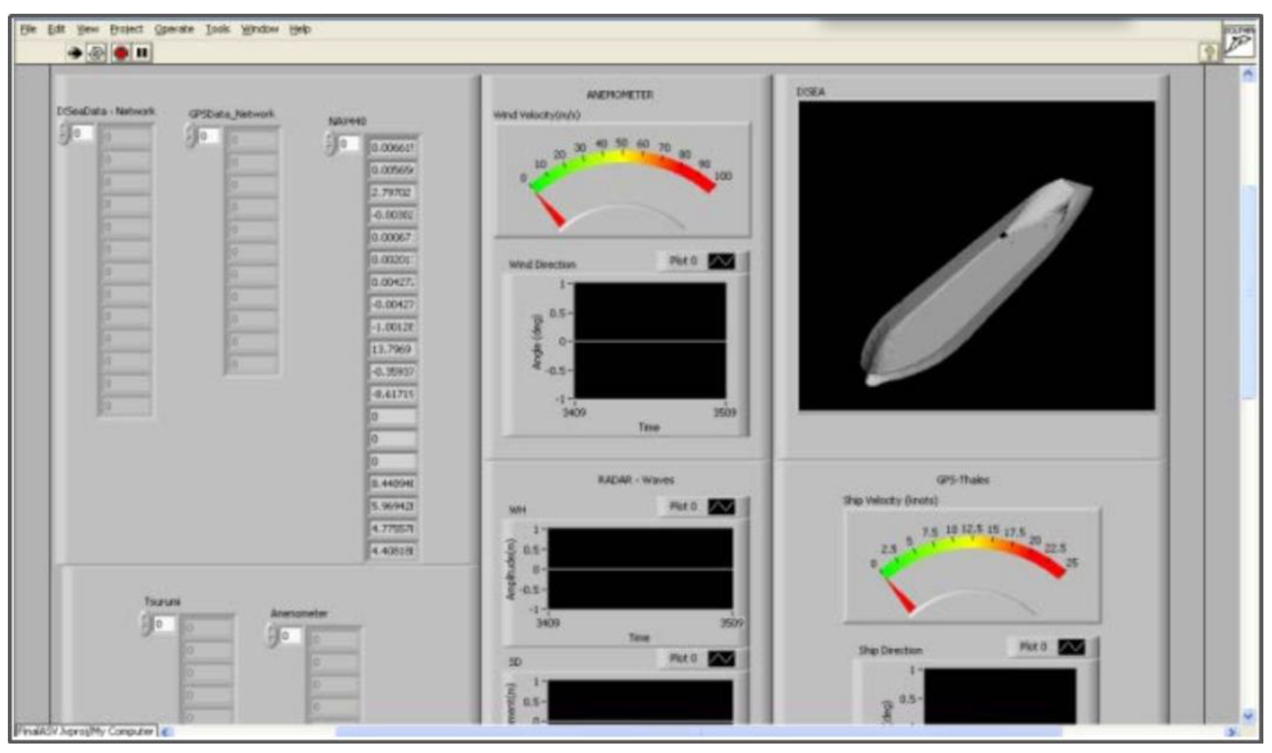The height and width of the screenshot is (753, 1272).
Task: Click the DSeaData - Network index stepper
Action: pyautogui.click(x=64, y=134)
